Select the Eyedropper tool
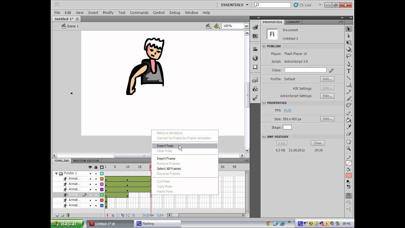Viewport: 405px width, 228px height. pyautogui.click(x=349, y=127)
